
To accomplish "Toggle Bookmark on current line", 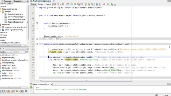I will [x=92, y=4].
